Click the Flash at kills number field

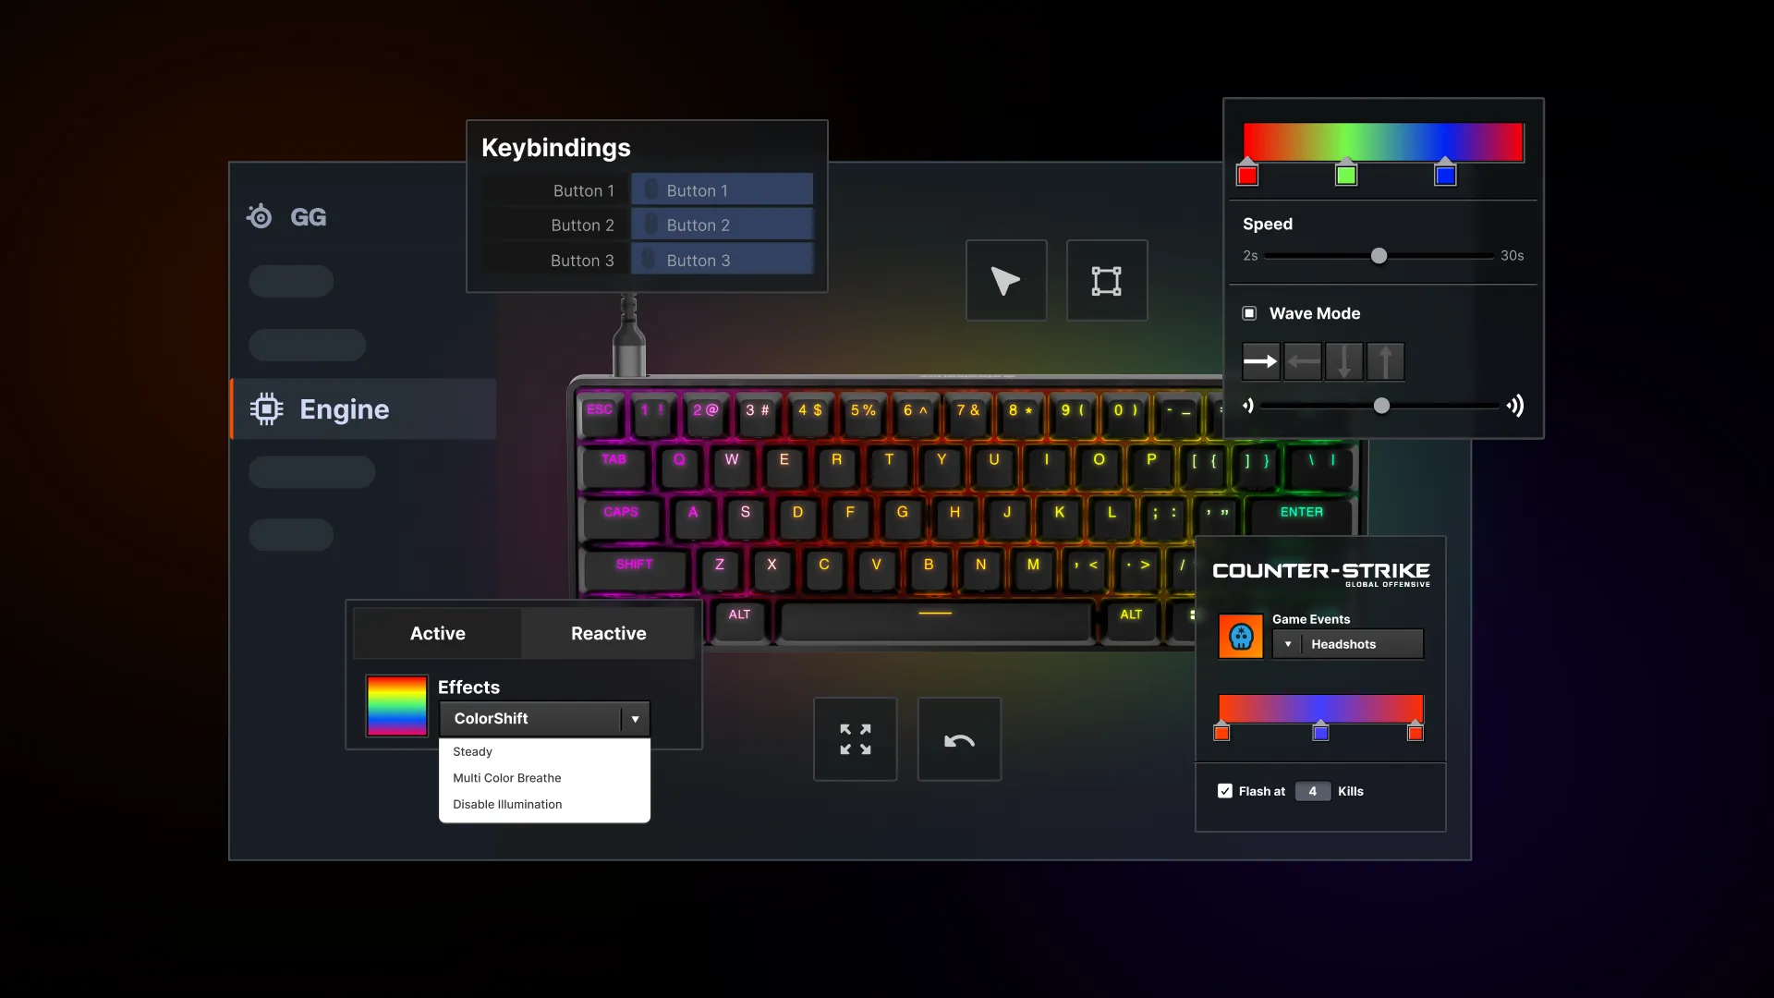(1312, 791)
